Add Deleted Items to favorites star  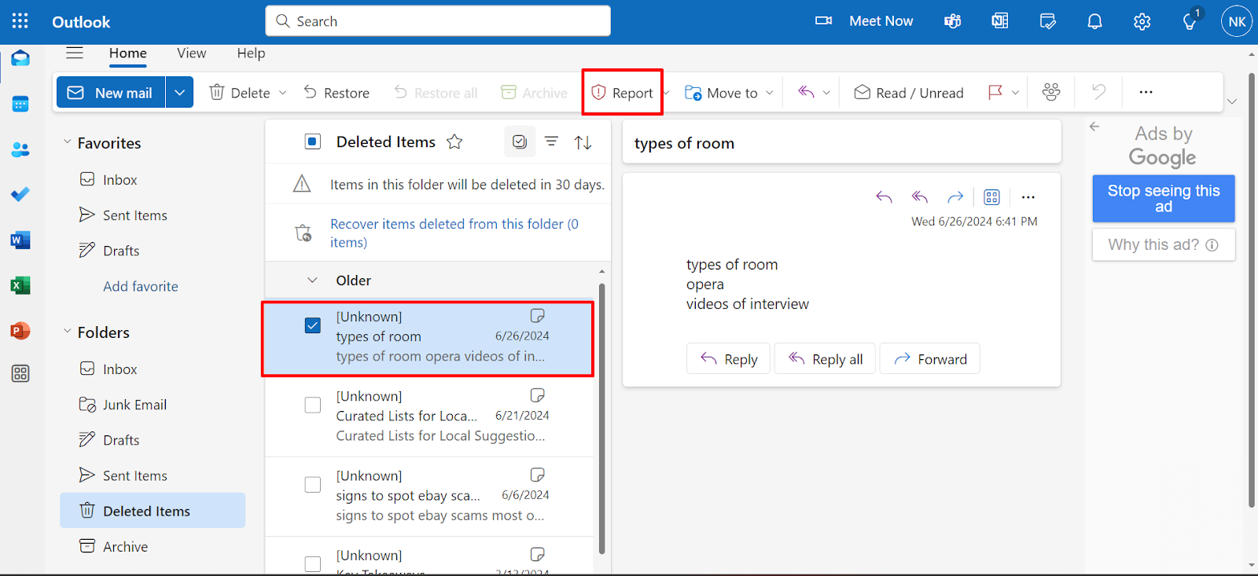tap(454, 141)
